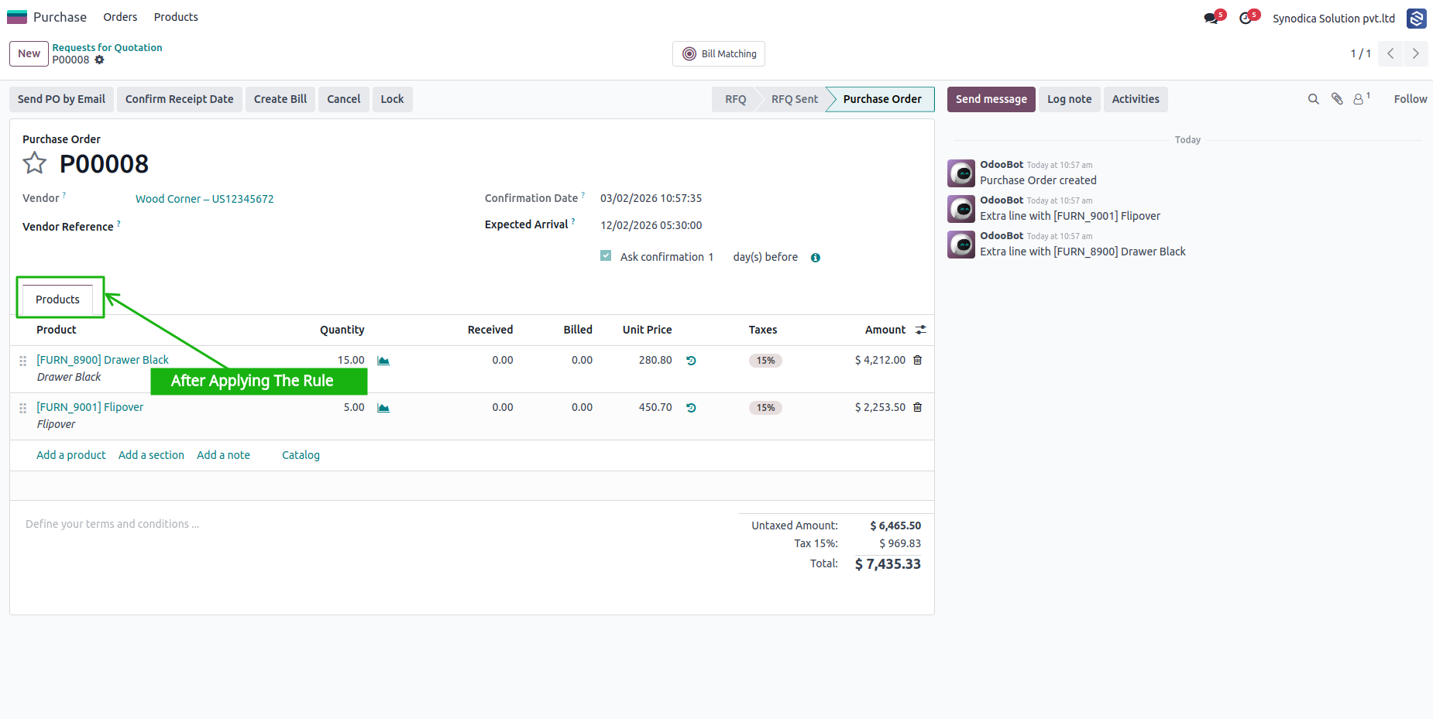
Task: Delete the Flipover order line
Action: coord(918,407)
